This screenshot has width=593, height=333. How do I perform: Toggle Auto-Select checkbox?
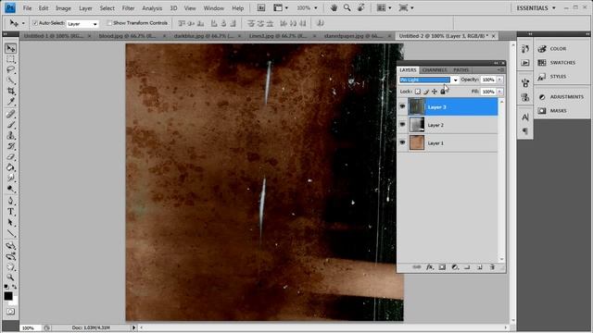click(x=35, y=23)
